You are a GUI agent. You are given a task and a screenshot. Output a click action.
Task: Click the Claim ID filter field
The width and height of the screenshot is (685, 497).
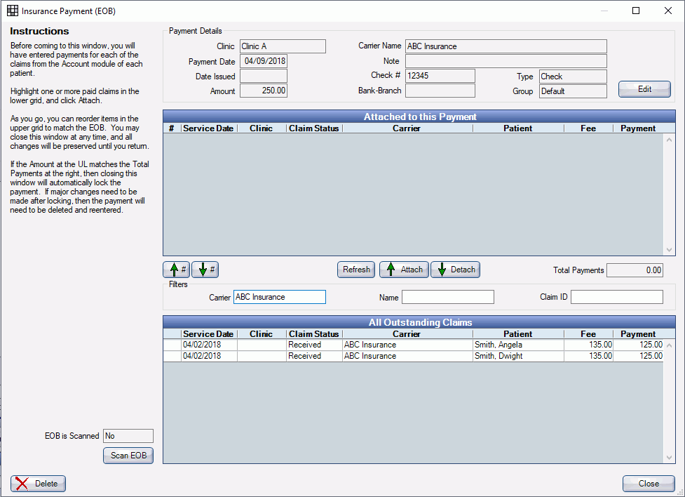(x=617, y=297)
